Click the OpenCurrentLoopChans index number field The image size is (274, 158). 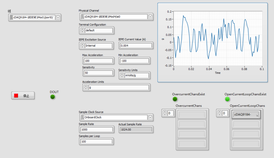click(225, 113)
